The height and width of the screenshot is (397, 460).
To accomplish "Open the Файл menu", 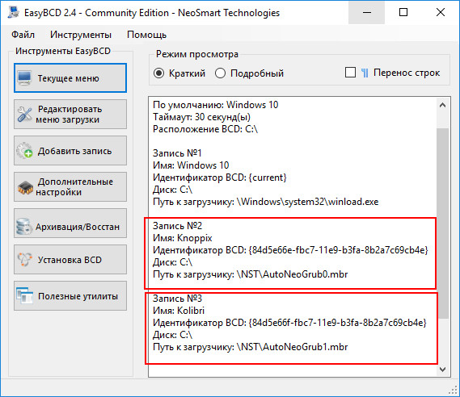I will pyautogui.click(x=23, y=35).
